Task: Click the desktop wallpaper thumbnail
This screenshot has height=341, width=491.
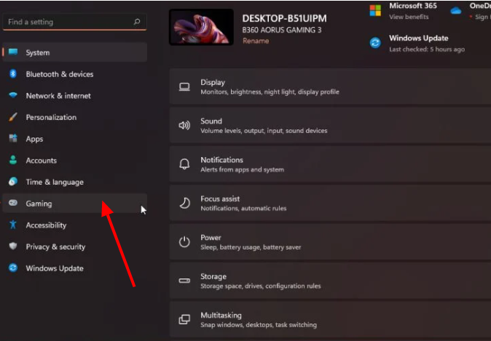Action: coord(201,27)
